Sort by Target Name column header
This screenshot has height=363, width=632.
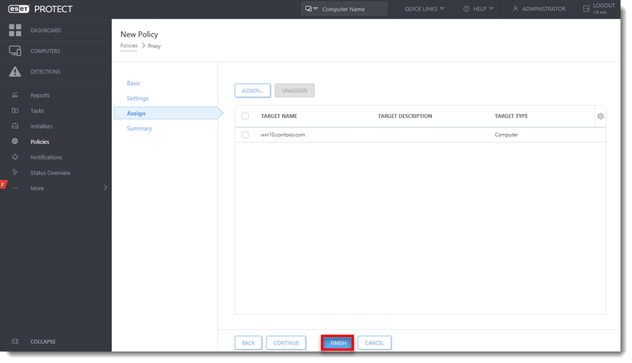point(279,116)
